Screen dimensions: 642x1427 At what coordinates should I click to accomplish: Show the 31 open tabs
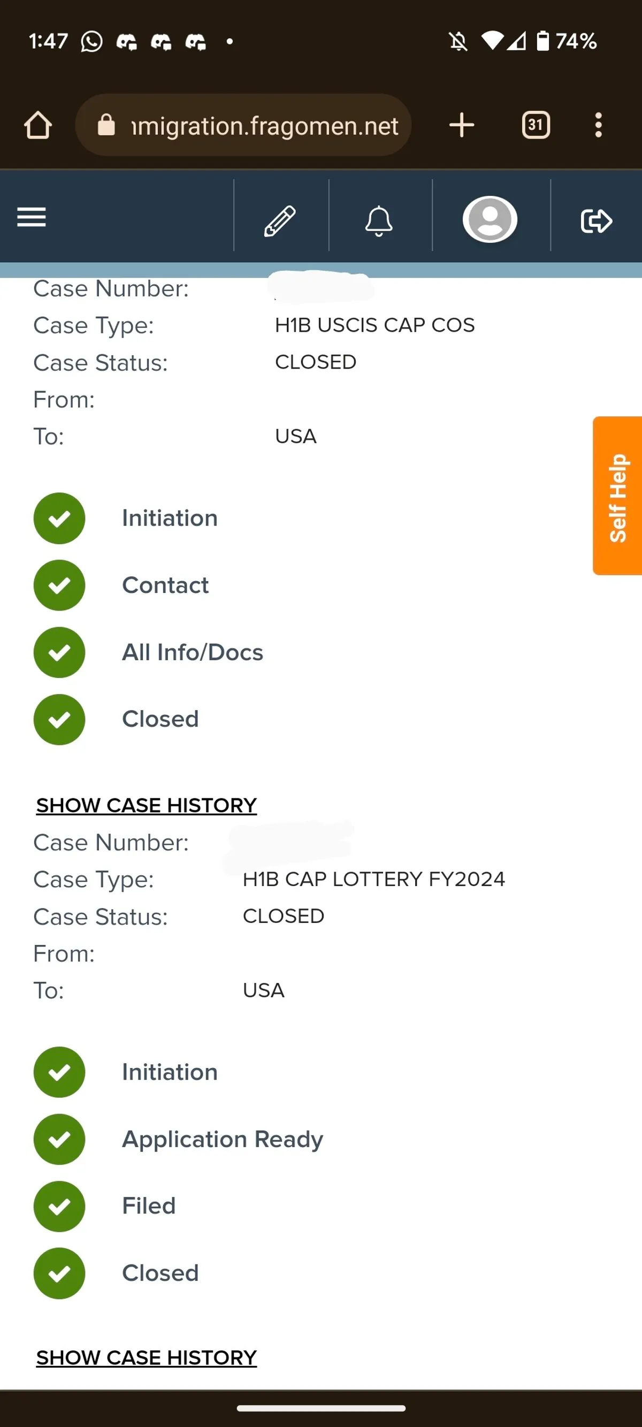[535, 125]
